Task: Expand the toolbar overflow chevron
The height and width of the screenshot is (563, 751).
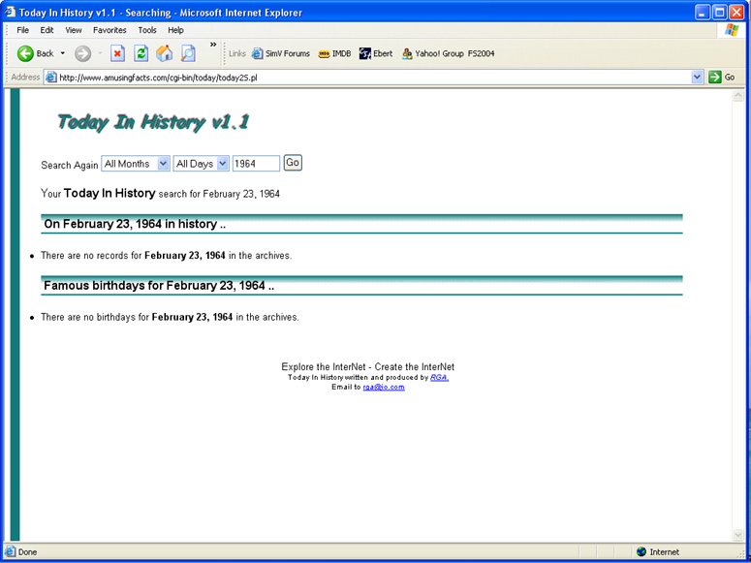Action: [x=213, y=45]
